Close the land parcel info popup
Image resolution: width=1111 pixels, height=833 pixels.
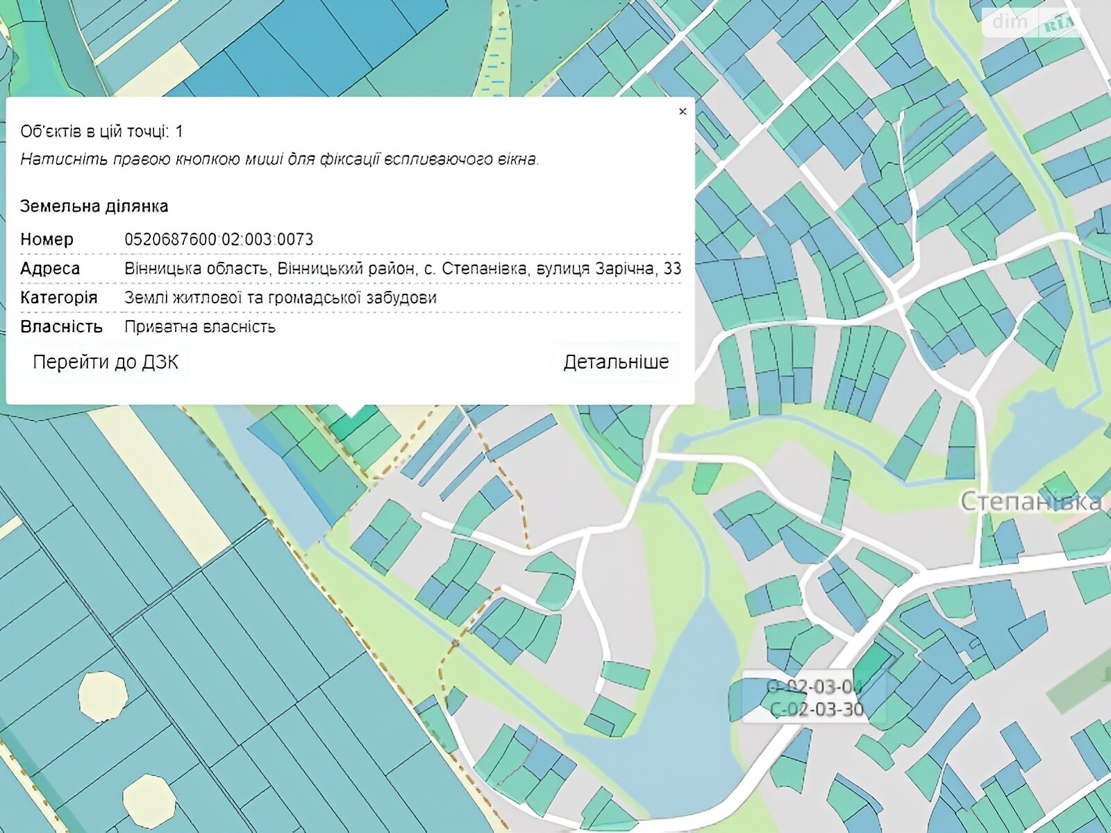(682, 112)
